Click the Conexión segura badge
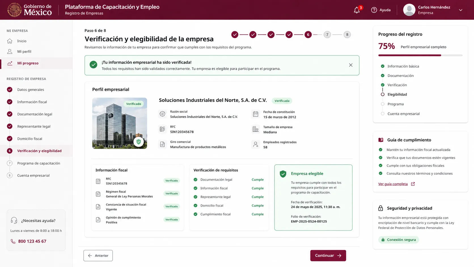 pyautogui.click(x=399, y=239)
